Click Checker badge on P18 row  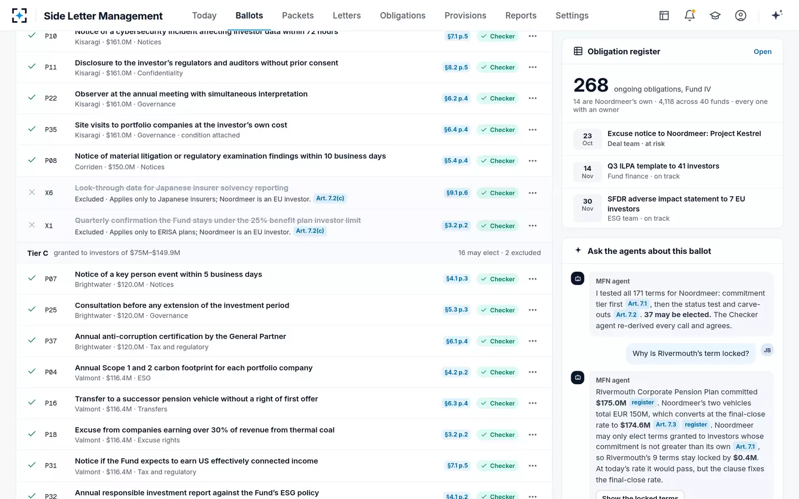coord(498,435)
